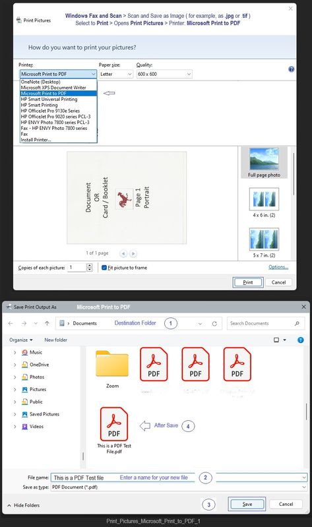Refresh the Documents folder view
The height and width of the screenshot is (527, 312).
click(x=214, y=324)
